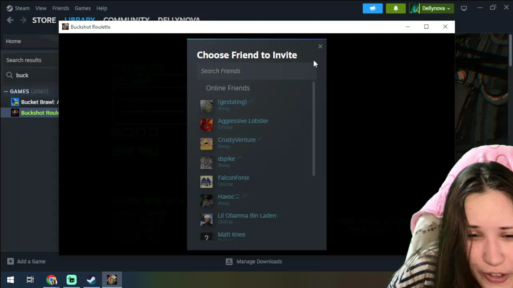Open the Help menu
The image size is (513, 288).
(x=102, y=8)
